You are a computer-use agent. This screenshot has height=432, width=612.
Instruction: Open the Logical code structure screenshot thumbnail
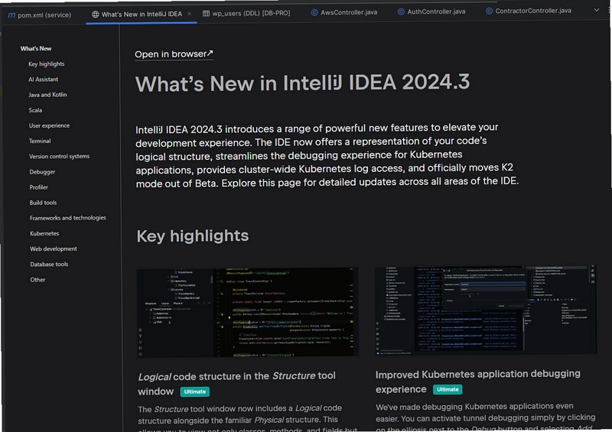248,312
